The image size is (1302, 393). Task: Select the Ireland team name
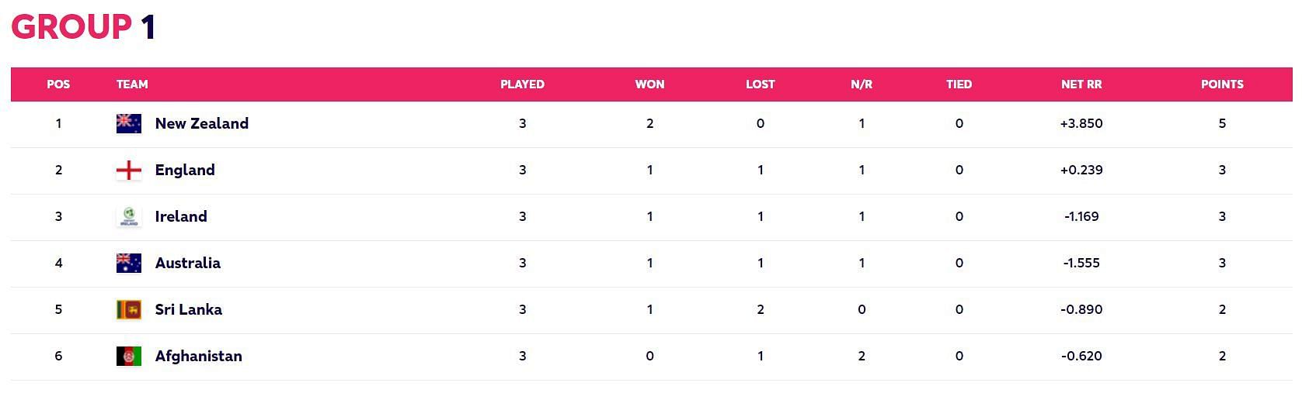(x=181, y=216)
